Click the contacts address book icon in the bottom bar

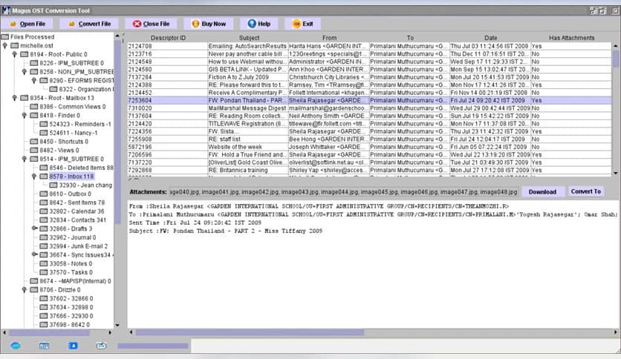pos(73,346)
